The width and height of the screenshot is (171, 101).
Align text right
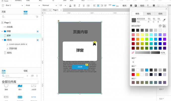[x=102, y=6]
